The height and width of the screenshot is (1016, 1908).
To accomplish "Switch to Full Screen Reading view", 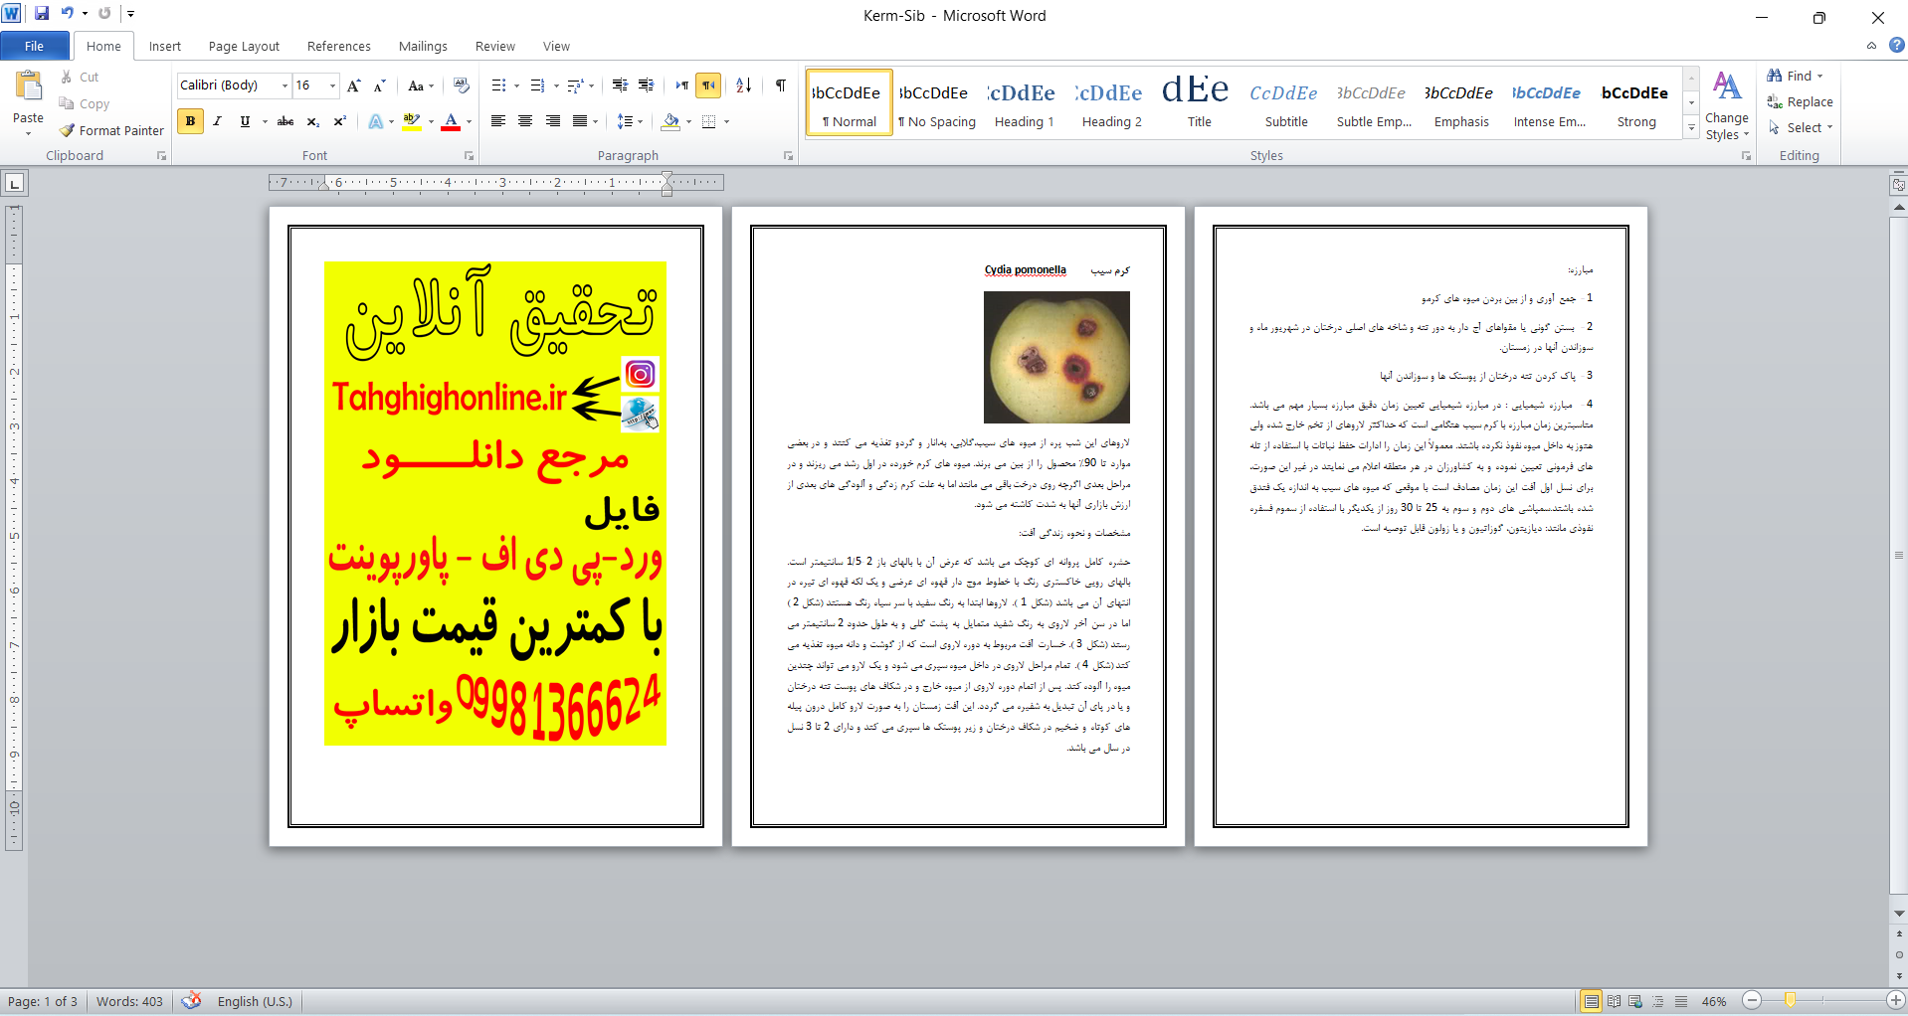I will [x=1614, y=1001].
